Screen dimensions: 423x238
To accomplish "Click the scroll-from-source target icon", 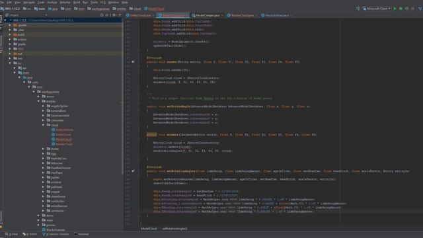I will [102, 15].
